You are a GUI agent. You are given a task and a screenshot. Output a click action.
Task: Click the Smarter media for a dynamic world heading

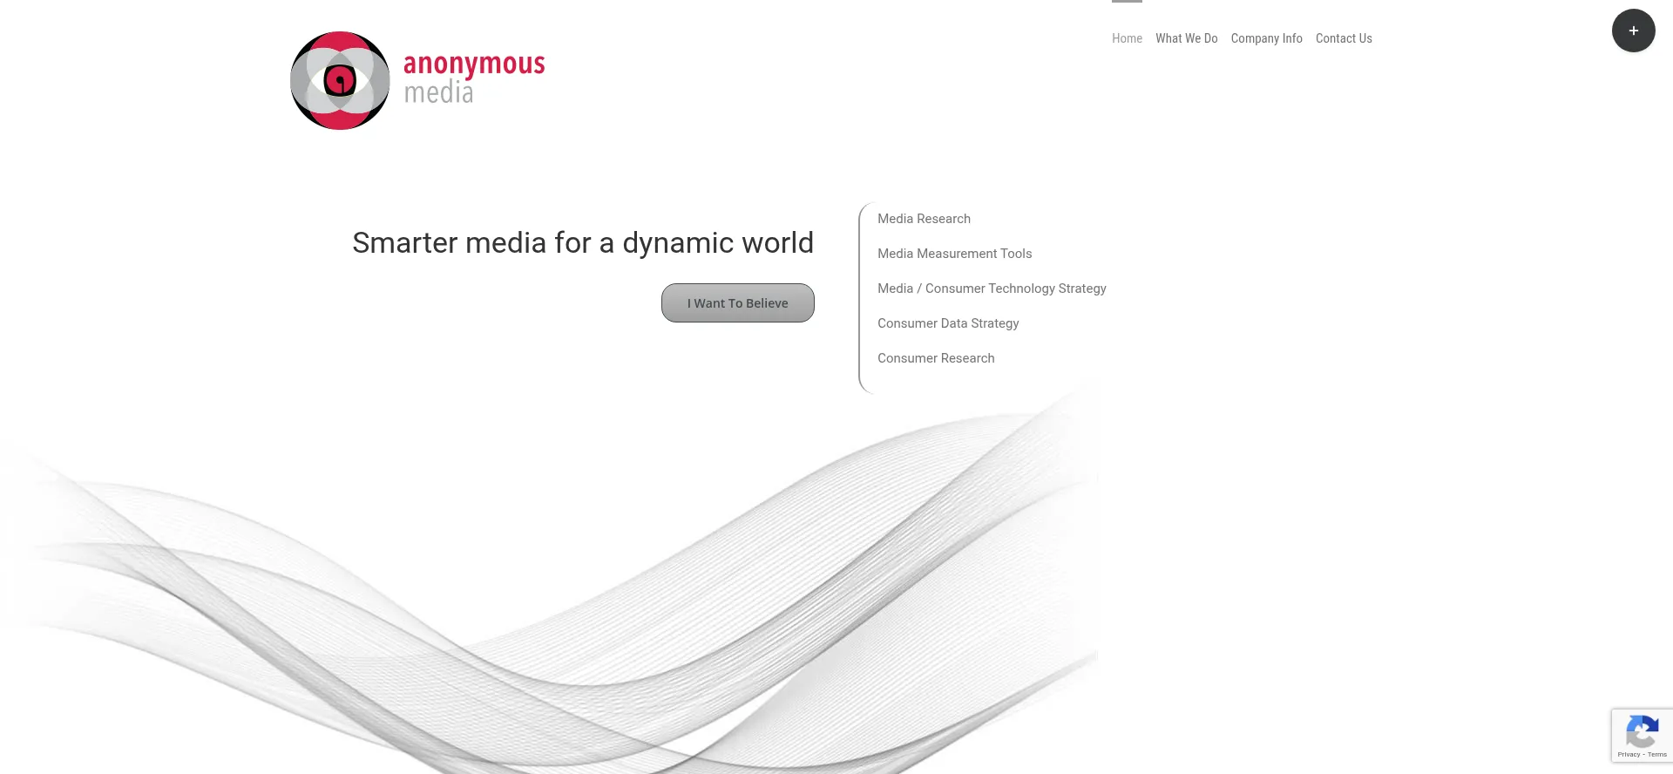pos(583,242)
